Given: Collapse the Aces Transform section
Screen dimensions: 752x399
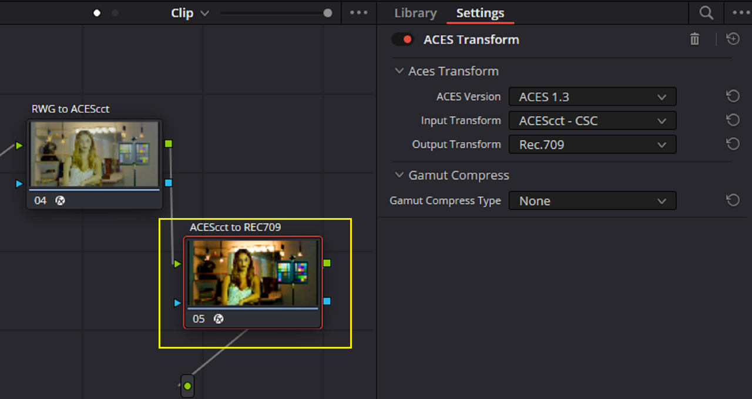Looking at the screenshot, I should coord(399,71).
